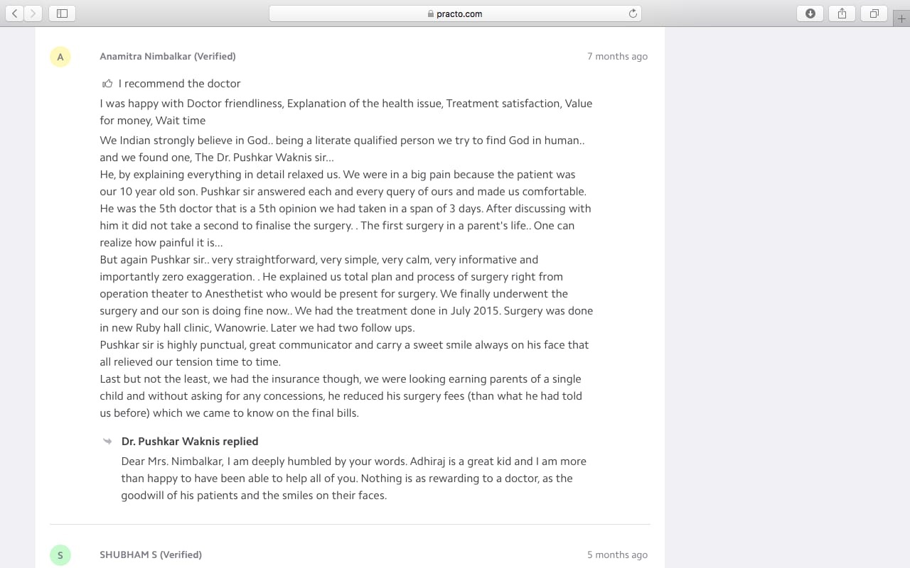This screenshot has height=568, width=910.
Task: Click the reply arrow icon
Action: pos(107,441)
